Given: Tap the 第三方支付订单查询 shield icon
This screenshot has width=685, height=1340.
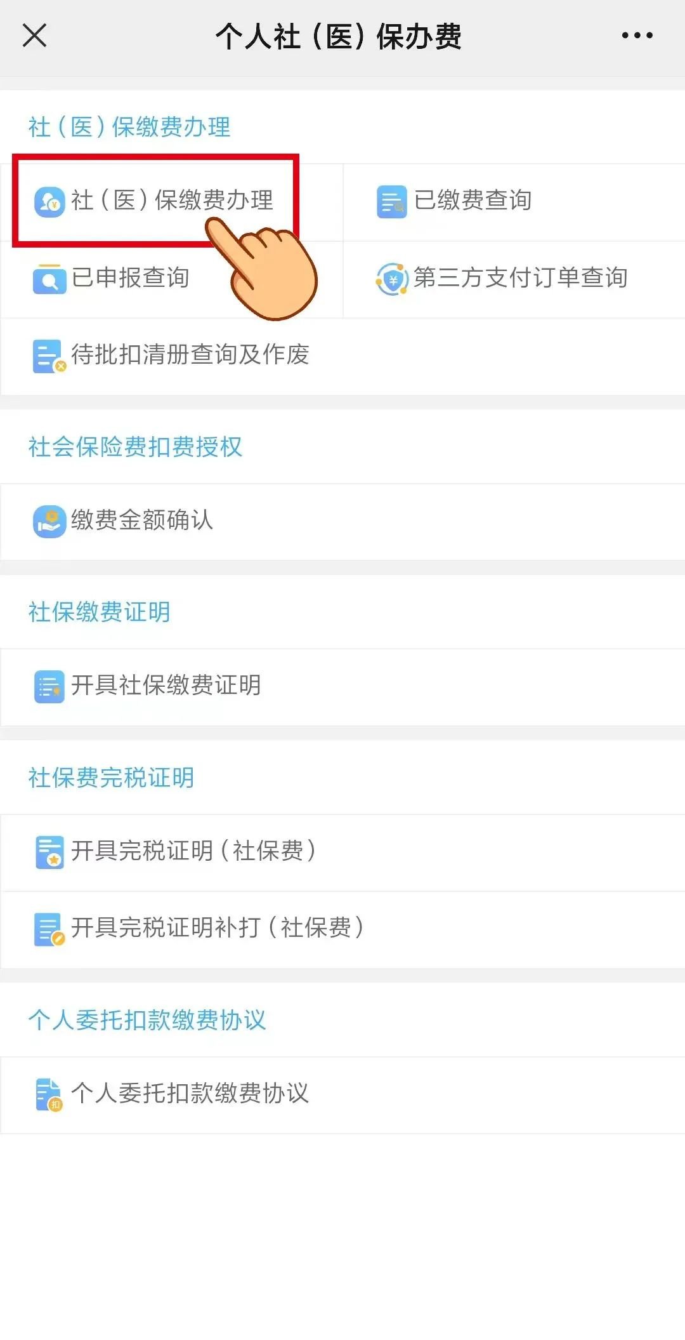Looking at the screenshot, I should click(392, 279).
